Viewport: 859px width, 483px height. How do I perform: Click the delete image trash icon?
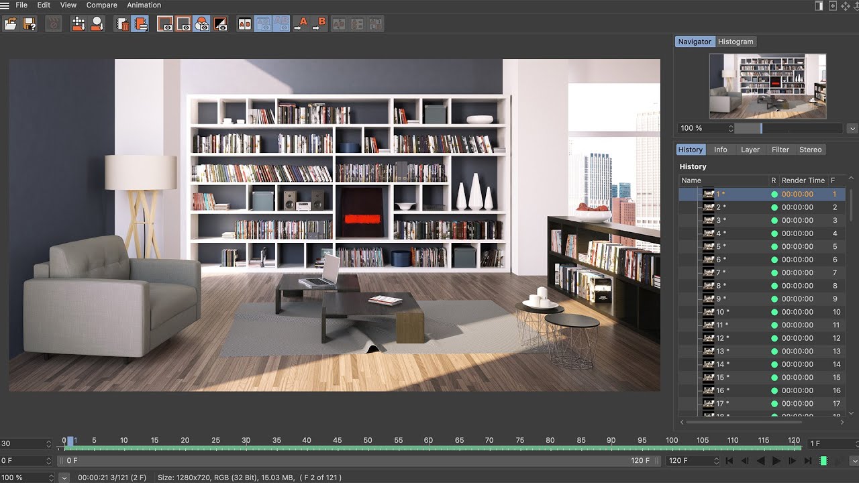point(122,23)
